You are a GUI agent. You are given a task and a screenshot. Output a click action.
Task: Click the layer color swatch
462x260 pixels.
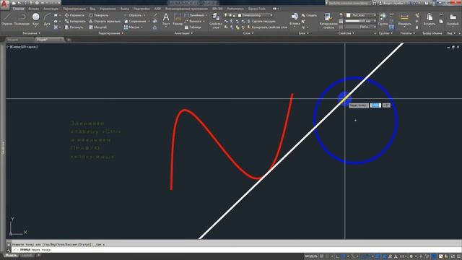(x=240, y=15)
